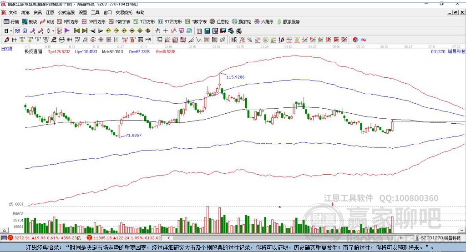The image size is (466, 252).
Task: Open the candlestick style dropdown arrow
Action: [x=53, y=31]
